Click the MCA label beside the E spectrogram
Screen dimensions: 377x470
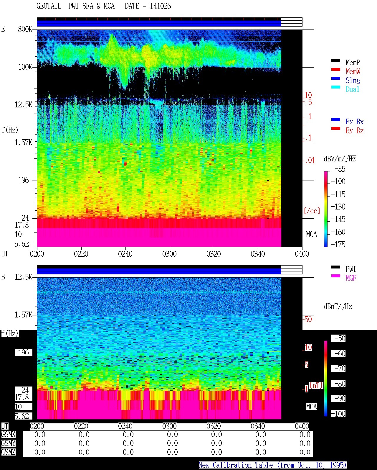[x=311, y=235]
